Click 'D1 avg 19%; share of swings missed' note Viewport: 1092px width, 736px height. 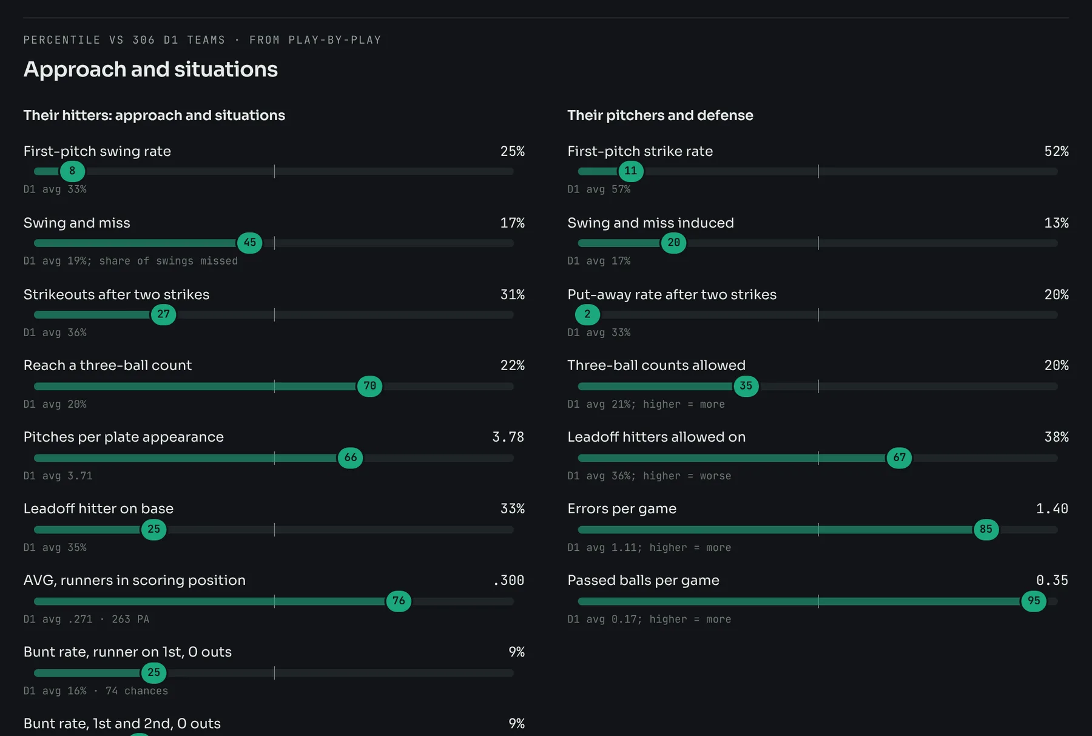pyautogui.click(x=130, y=261)
